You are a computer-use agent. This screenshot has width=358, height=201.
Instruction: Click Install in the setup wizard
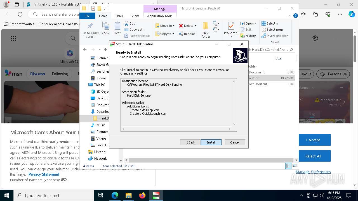click(211, 142)
